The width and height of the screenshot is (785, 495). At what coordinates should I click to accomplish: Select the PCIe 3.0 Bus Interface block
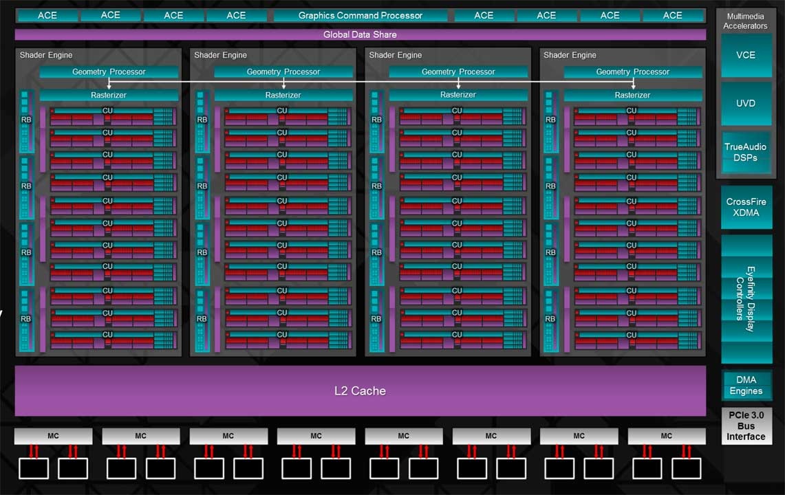(746, 426)
